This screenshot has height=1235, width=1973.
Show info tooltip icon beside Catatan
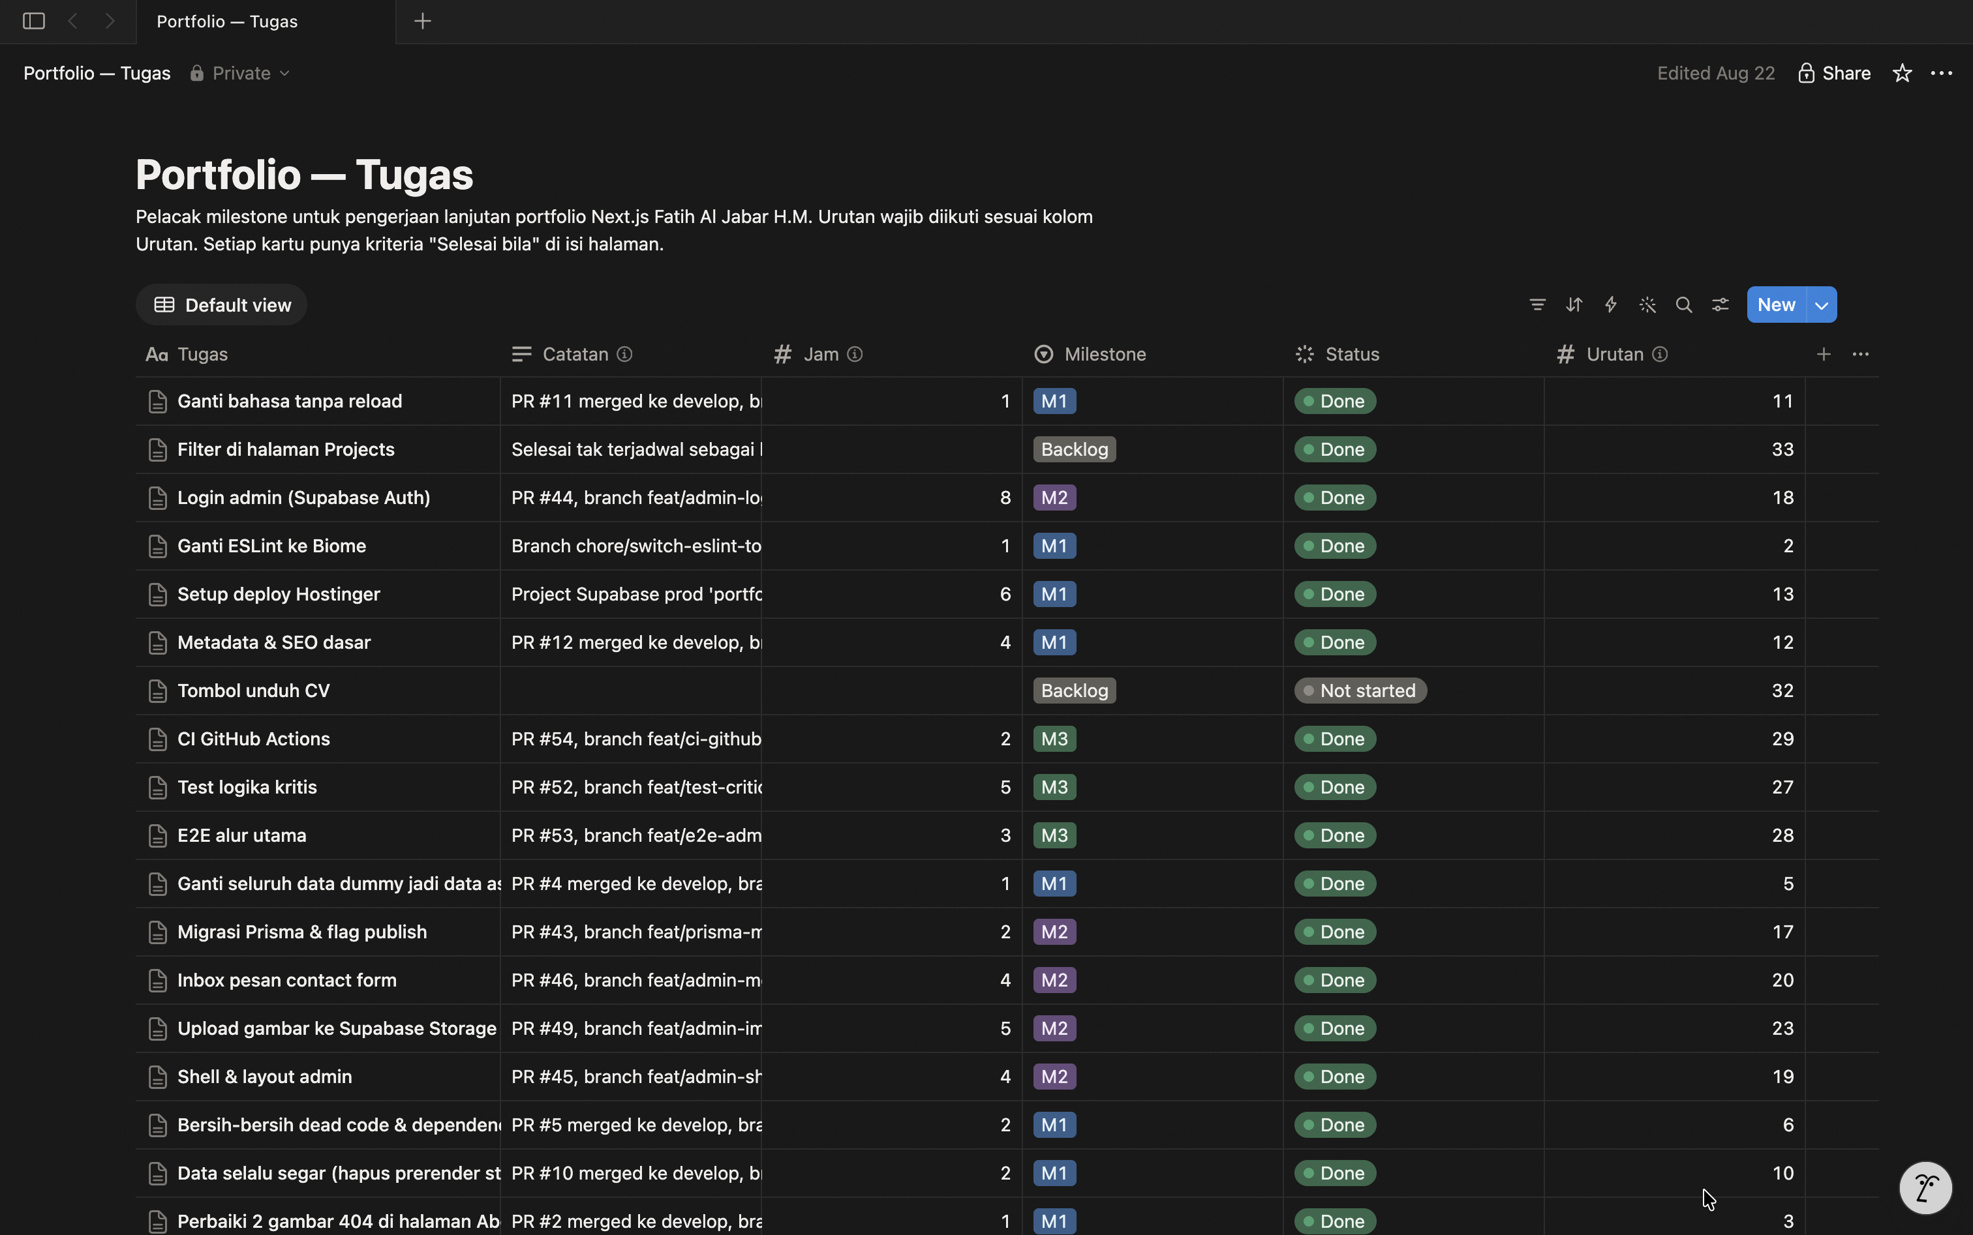click(x=624, y=353)
